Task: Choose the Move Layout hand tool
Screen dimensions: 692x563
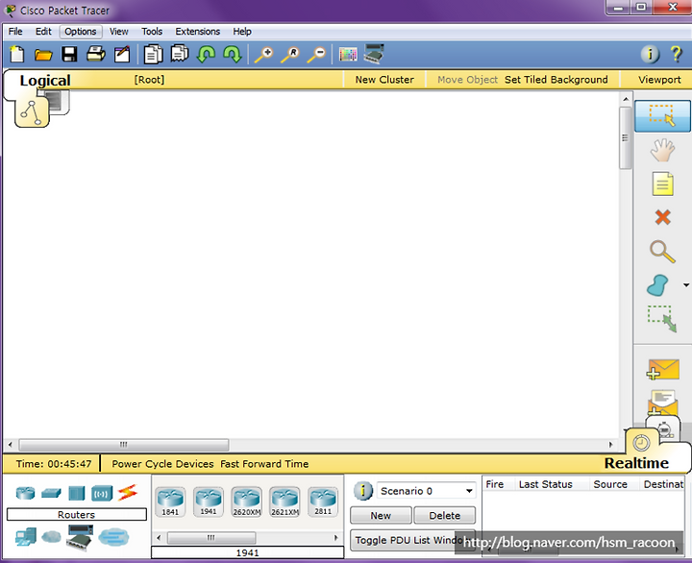Action: pos(662,150)
